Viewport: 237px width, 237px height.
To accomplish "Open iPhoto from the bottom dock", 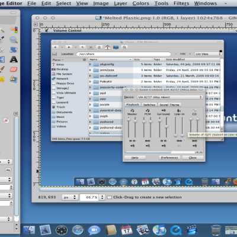I will (x=143, y=230).
